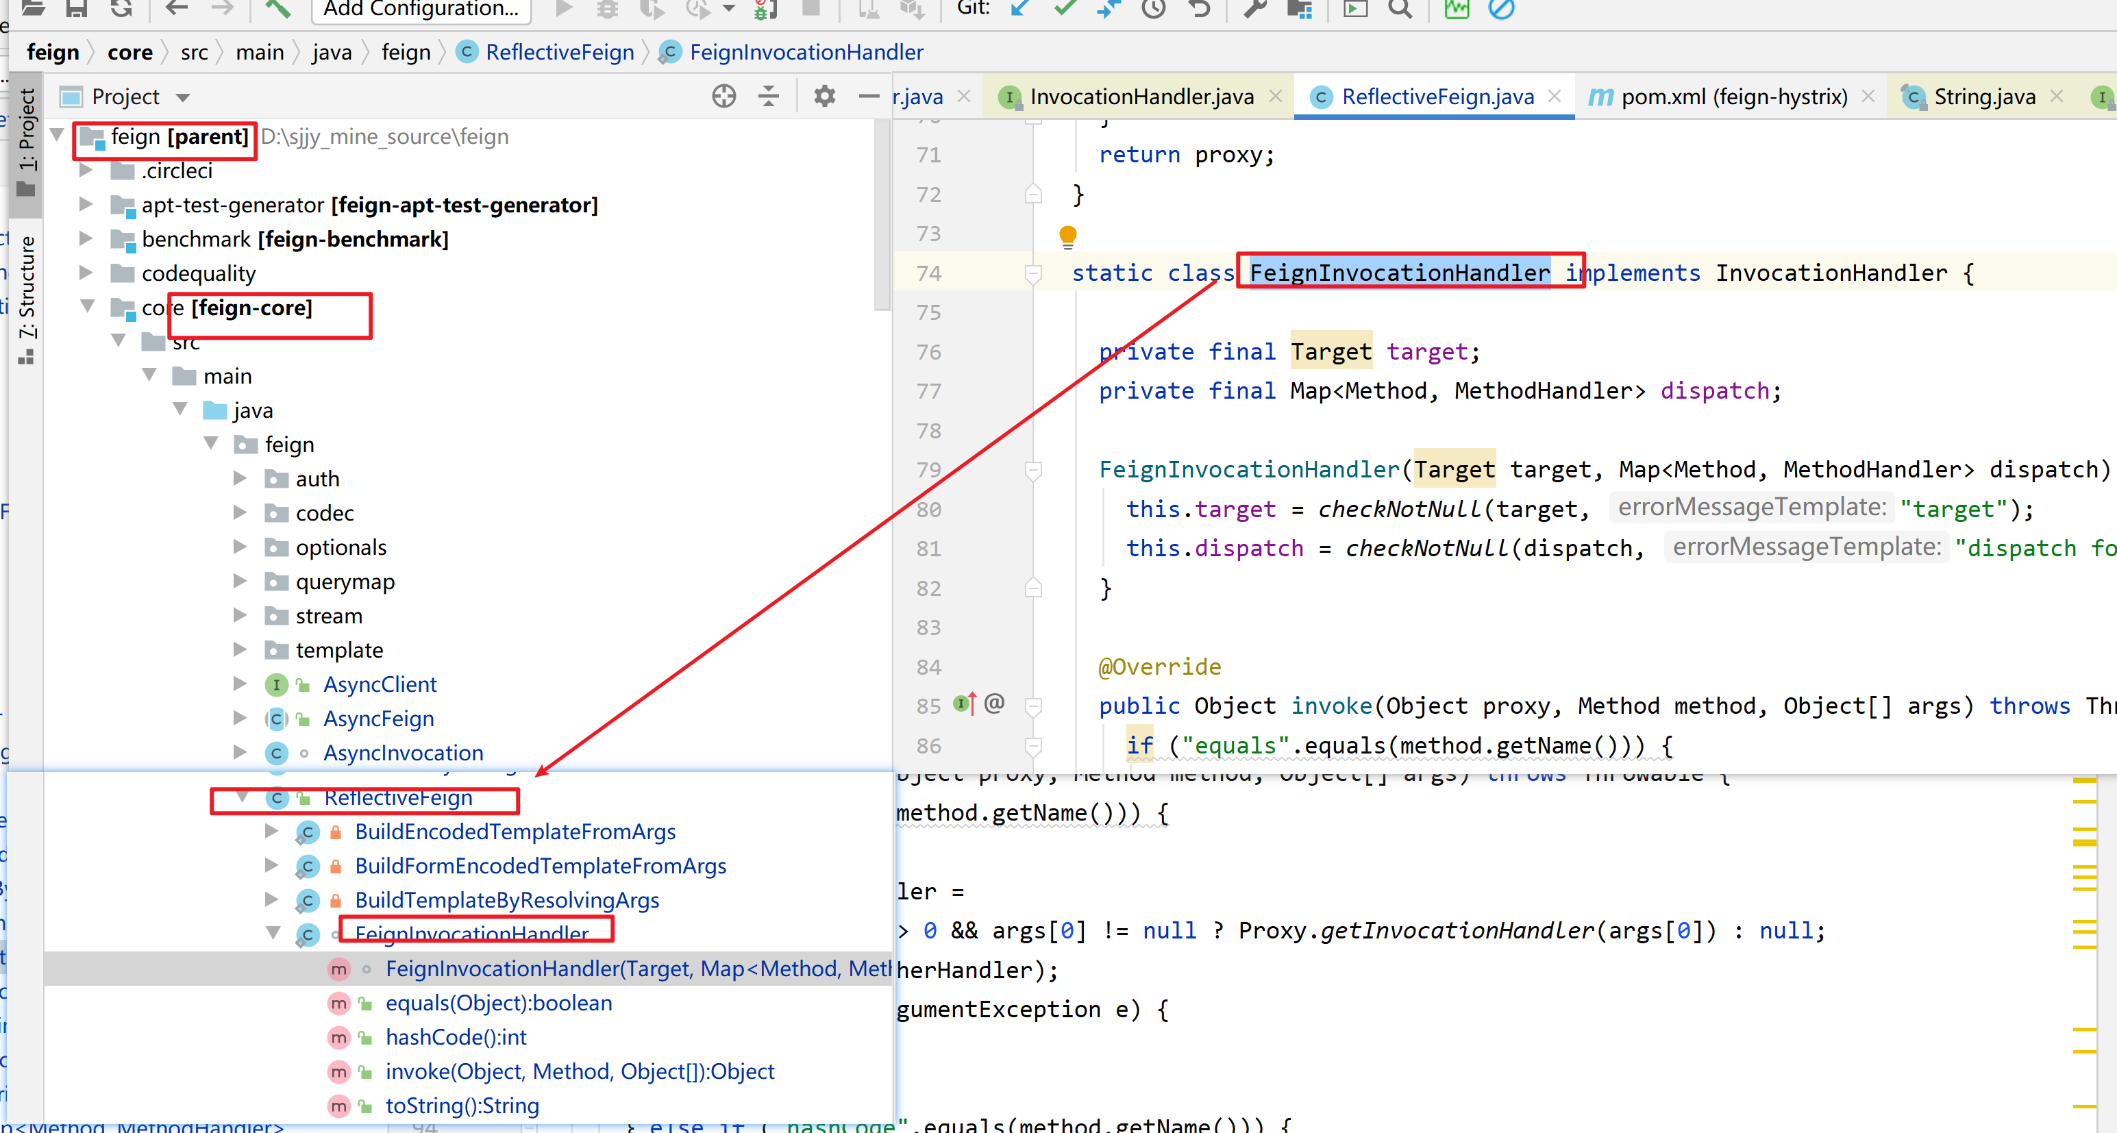Viewport: 2117px width, 1133px height.
Task: Click the Build project hammer icon
Action: click(x=277, y=8)
